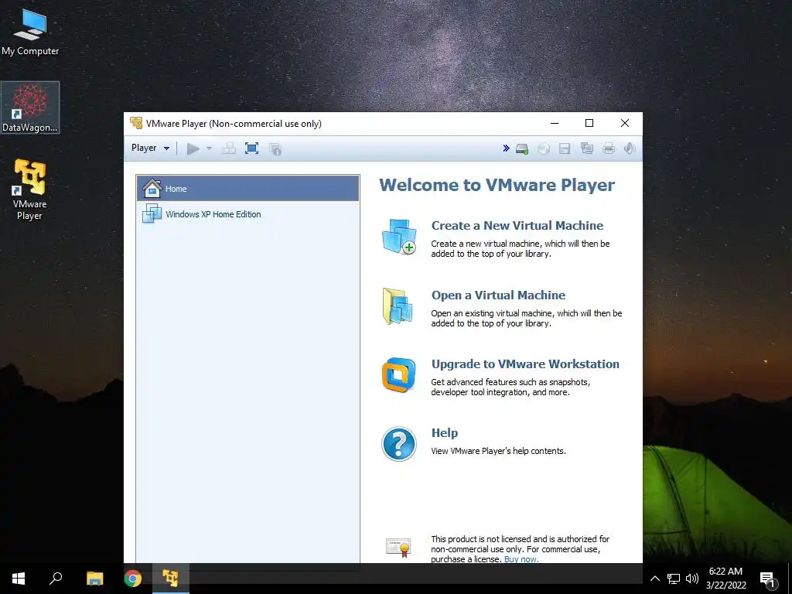This screenshot has height=594, width=792.
Task: Open File Explorer from the taskbar
Action: (94, 579)
